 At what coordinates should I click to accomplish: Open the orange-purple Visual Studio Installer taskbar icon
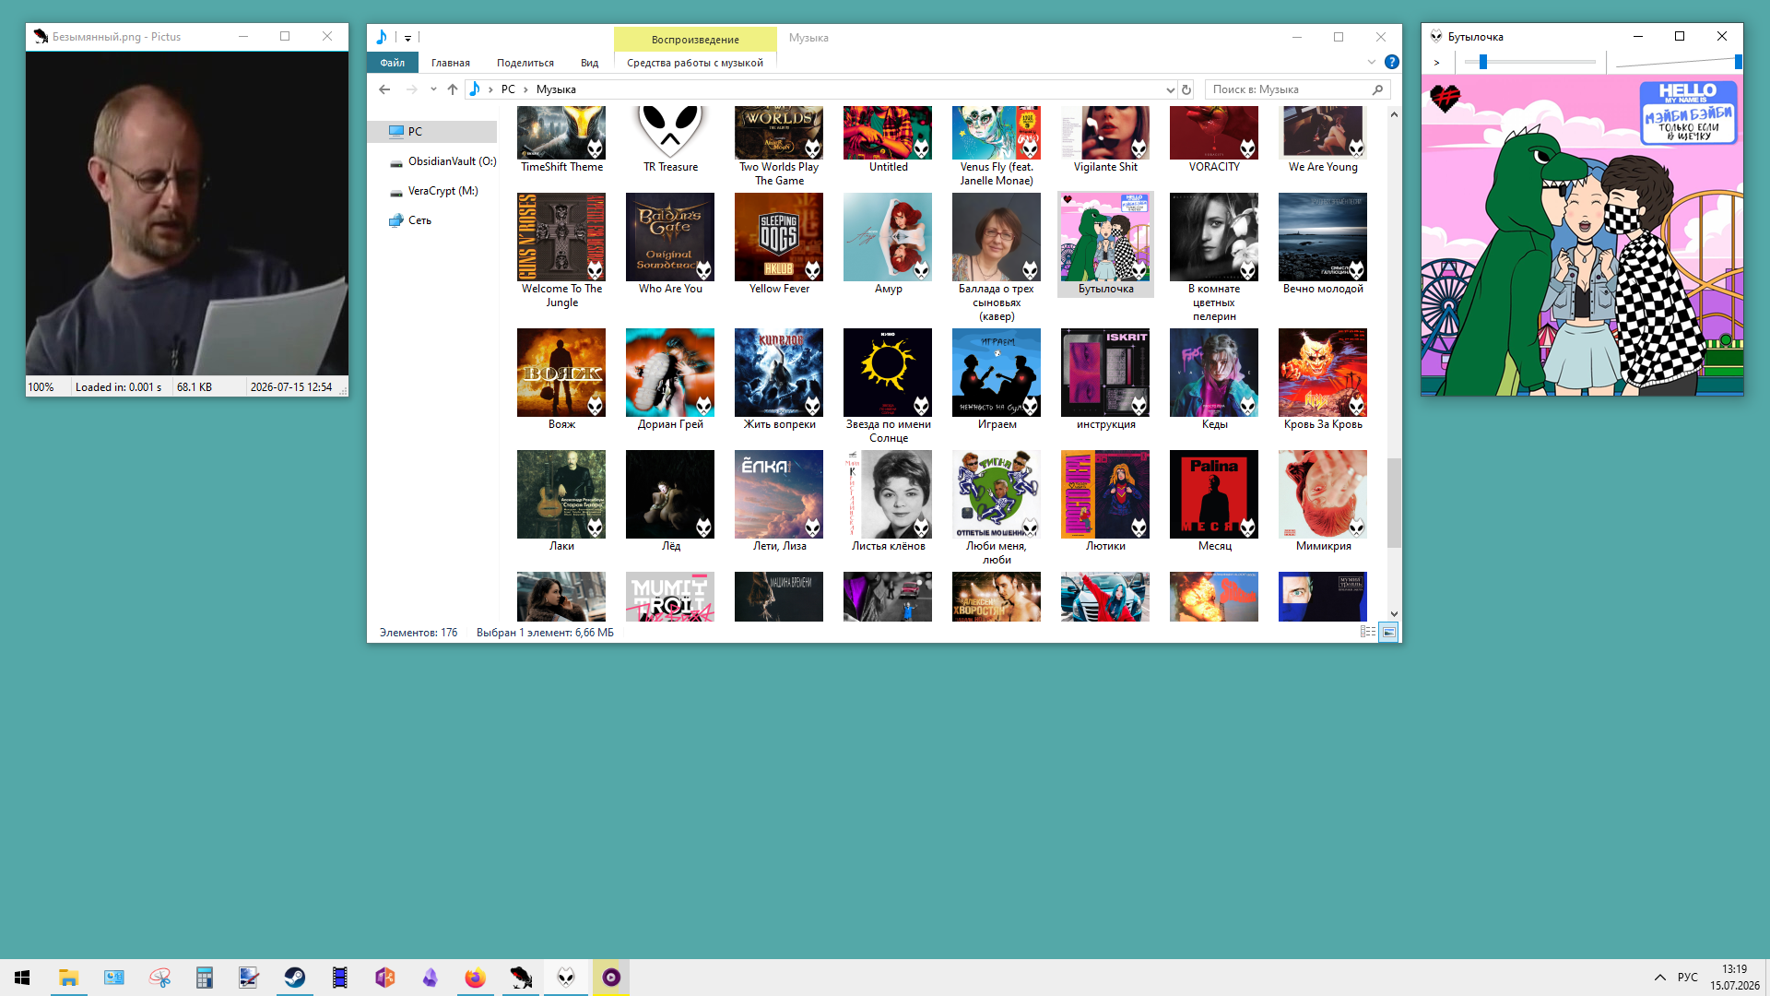click(385, 978)
